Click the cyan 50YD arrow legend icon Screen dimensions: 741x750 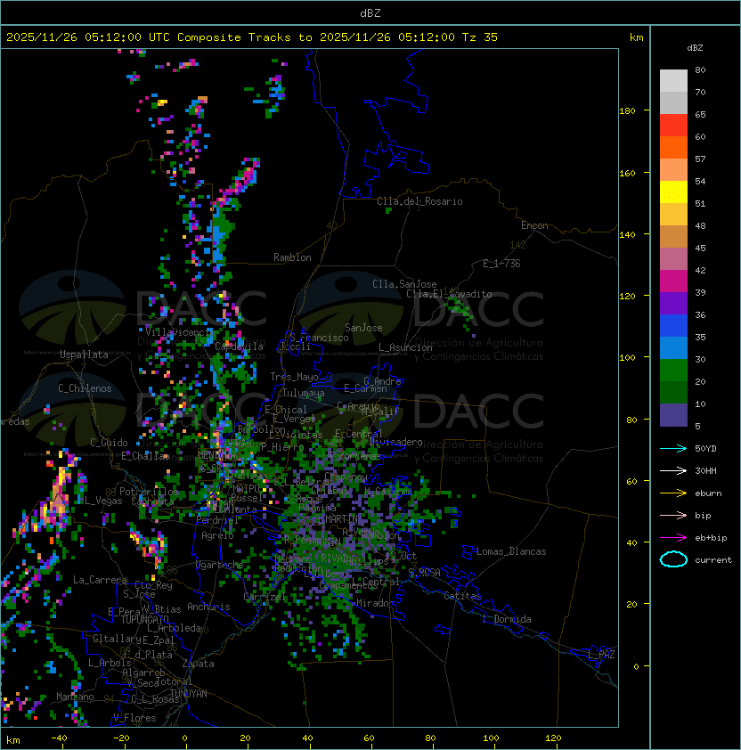tap(673, 448)
